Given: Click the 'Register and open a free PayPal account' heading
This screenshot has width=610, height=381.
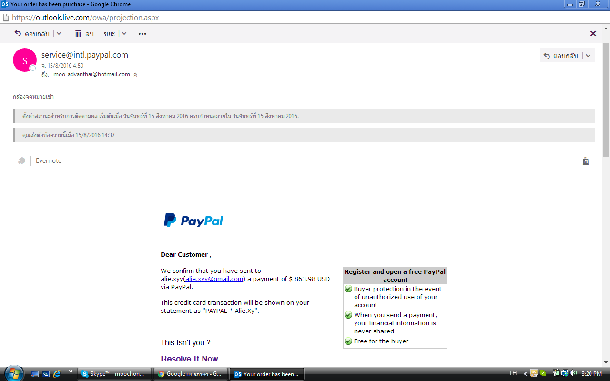Looking at the screenshot, I should click(395, 276).
